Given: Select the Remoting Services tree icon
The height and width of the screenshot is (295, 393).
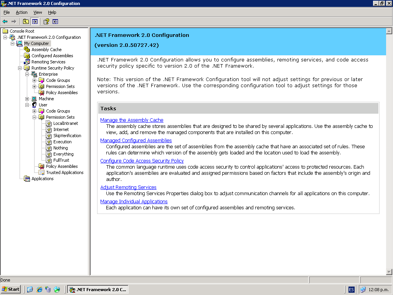Looking at the screenshot, I should [27, 62].
